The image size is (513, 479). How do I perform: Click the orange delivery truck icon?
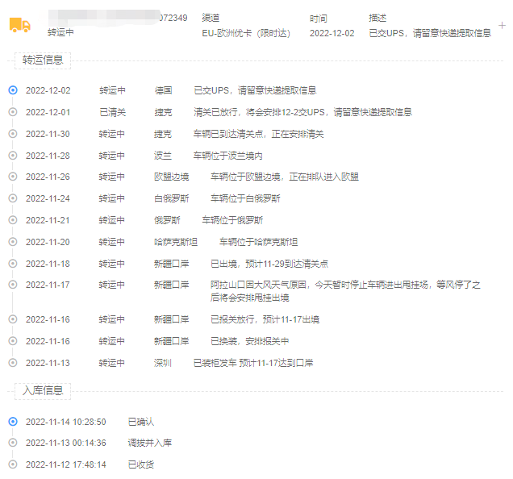click(x=20, y=25)
